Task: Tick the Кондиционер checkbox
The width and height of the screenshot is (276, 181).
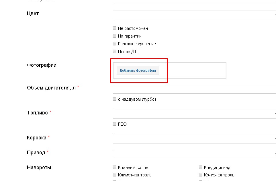Action: pyautogui.click(x=201, y=168)
